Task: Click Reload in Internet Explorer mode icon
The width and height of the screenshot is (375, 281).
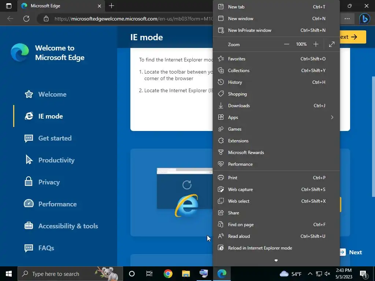Action: [x=221, y=248]
